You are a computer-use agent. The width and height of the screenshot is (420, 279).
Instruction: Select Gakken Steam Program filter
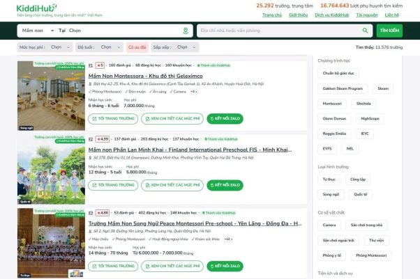tap(343, 88)
